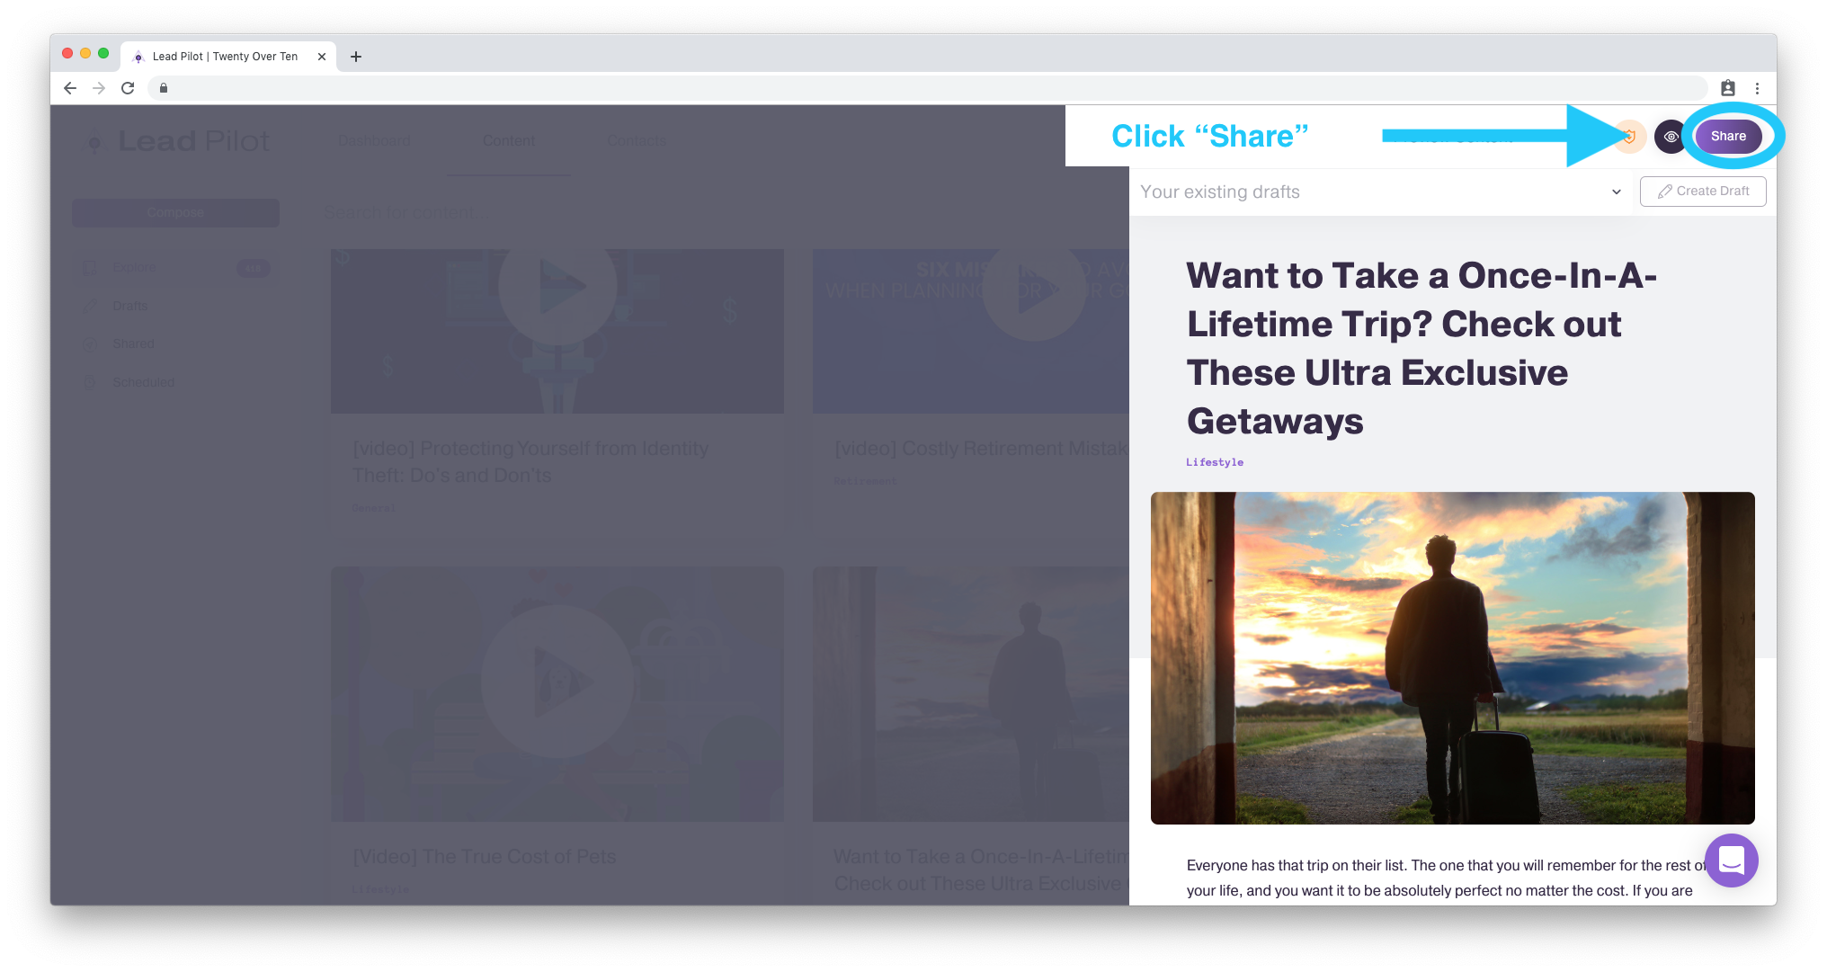Click the Scheduled sidebar icon
The width and height of the screenshot is (1827, 972).
pos(90,382)
